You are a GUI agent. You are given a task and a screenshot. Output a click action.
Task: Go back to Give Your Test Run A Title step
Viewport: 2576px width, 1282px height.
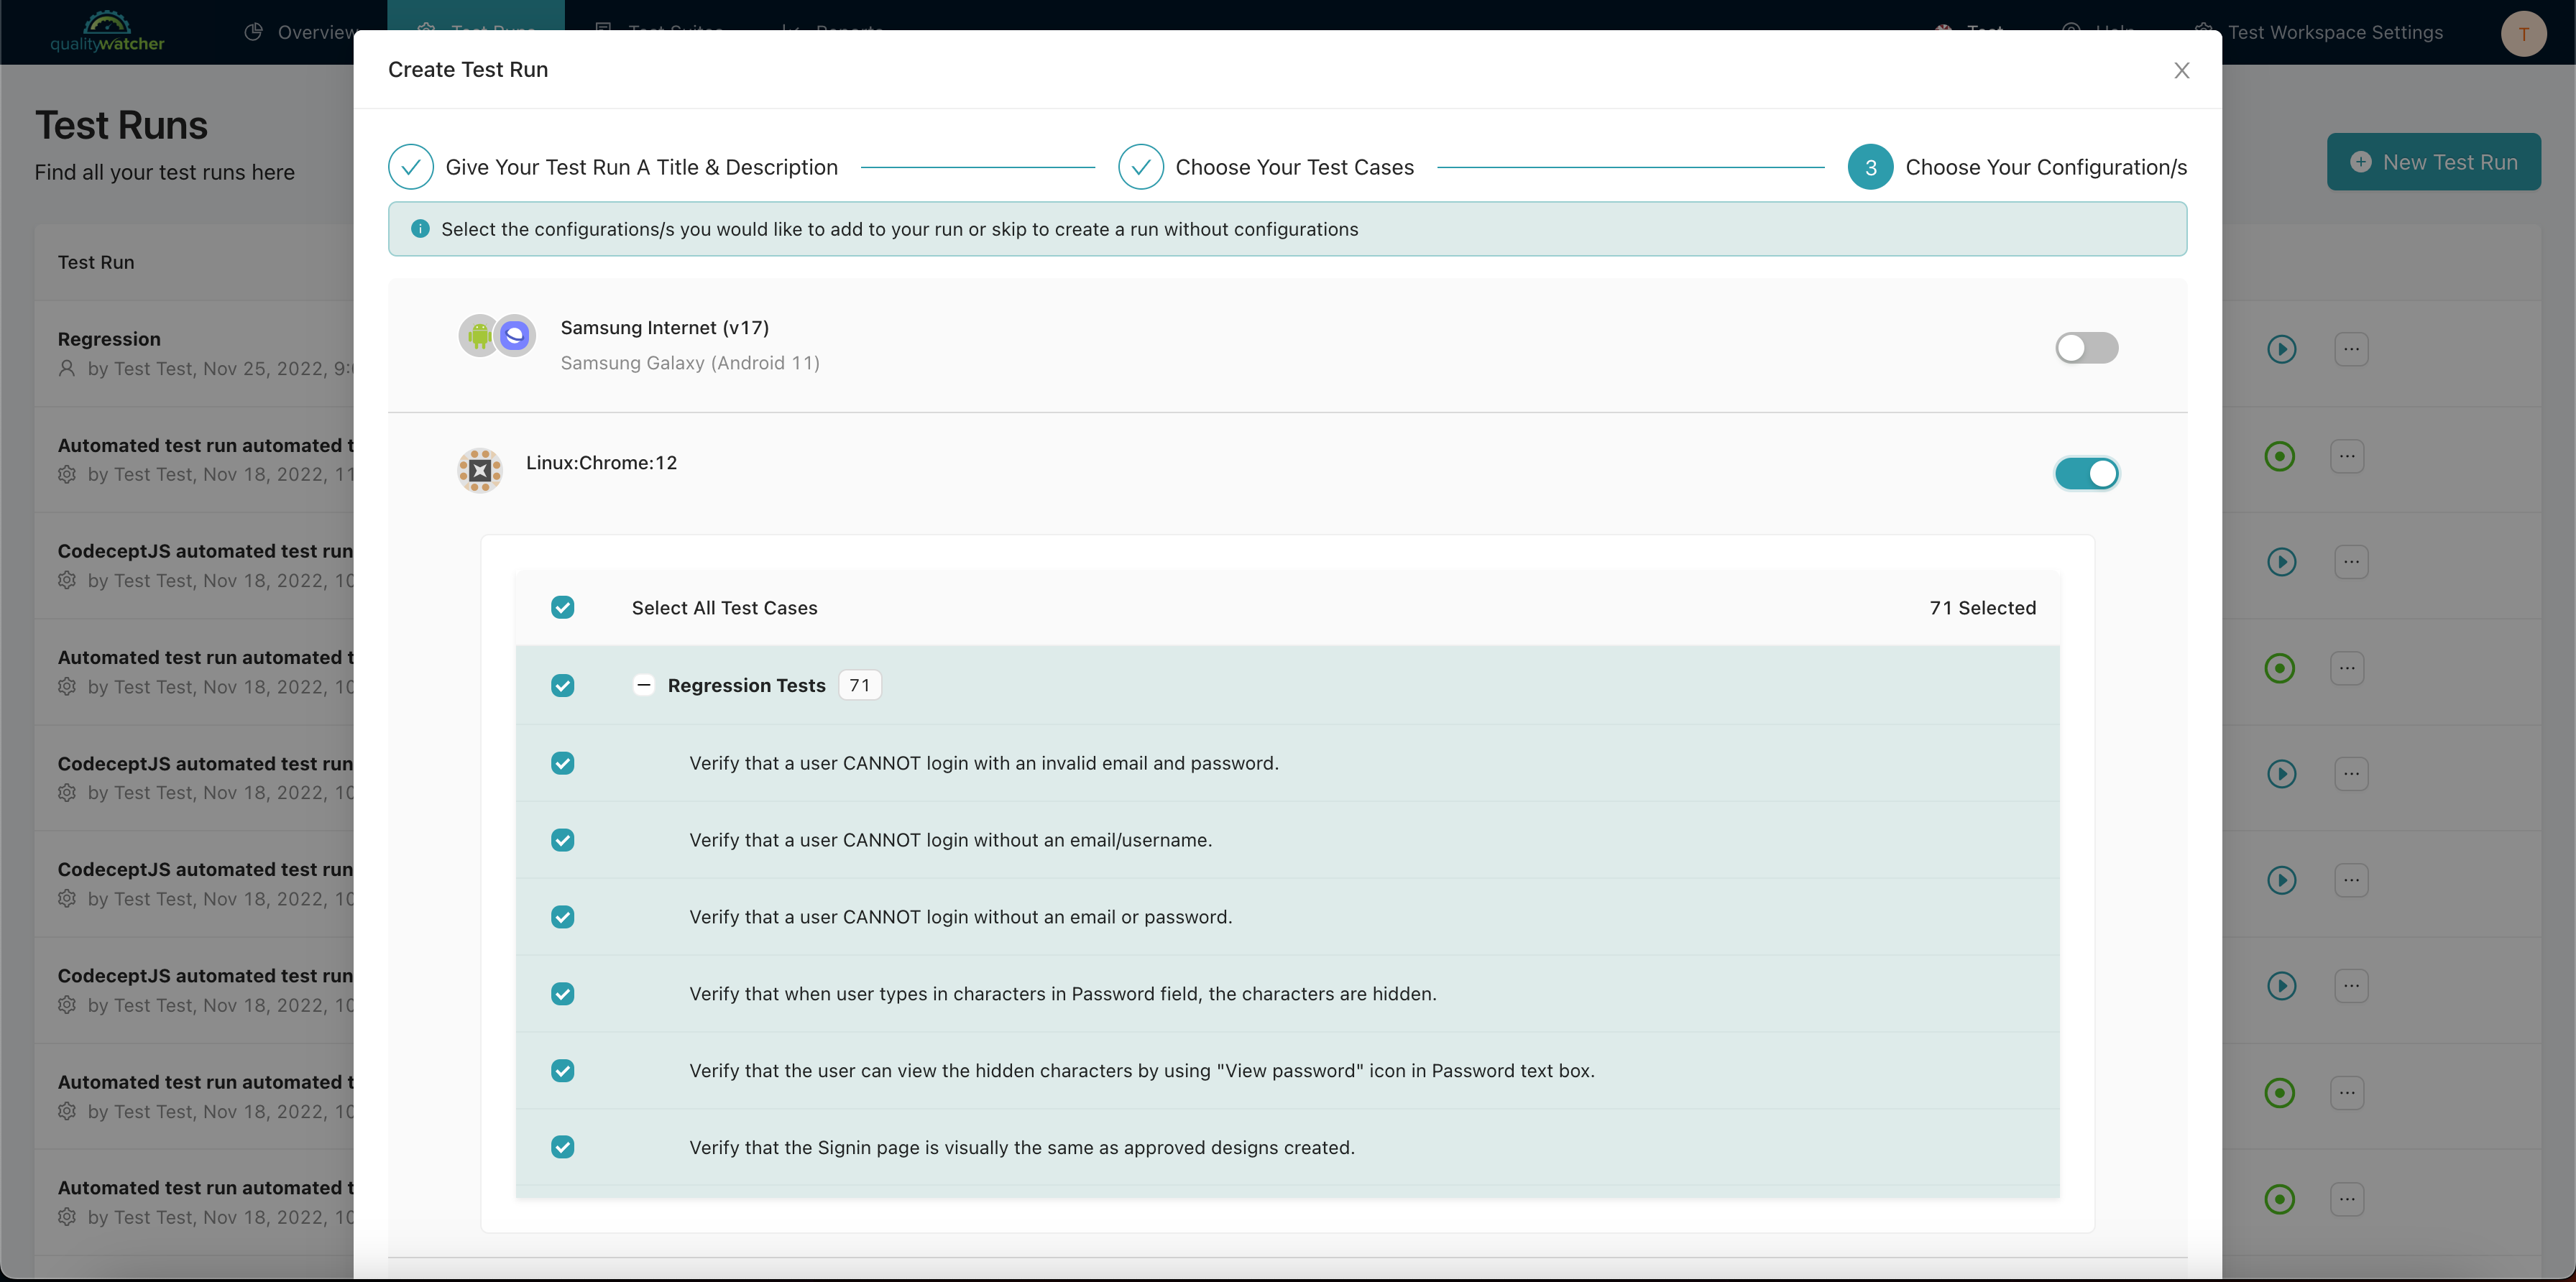(x=613, y=167)
